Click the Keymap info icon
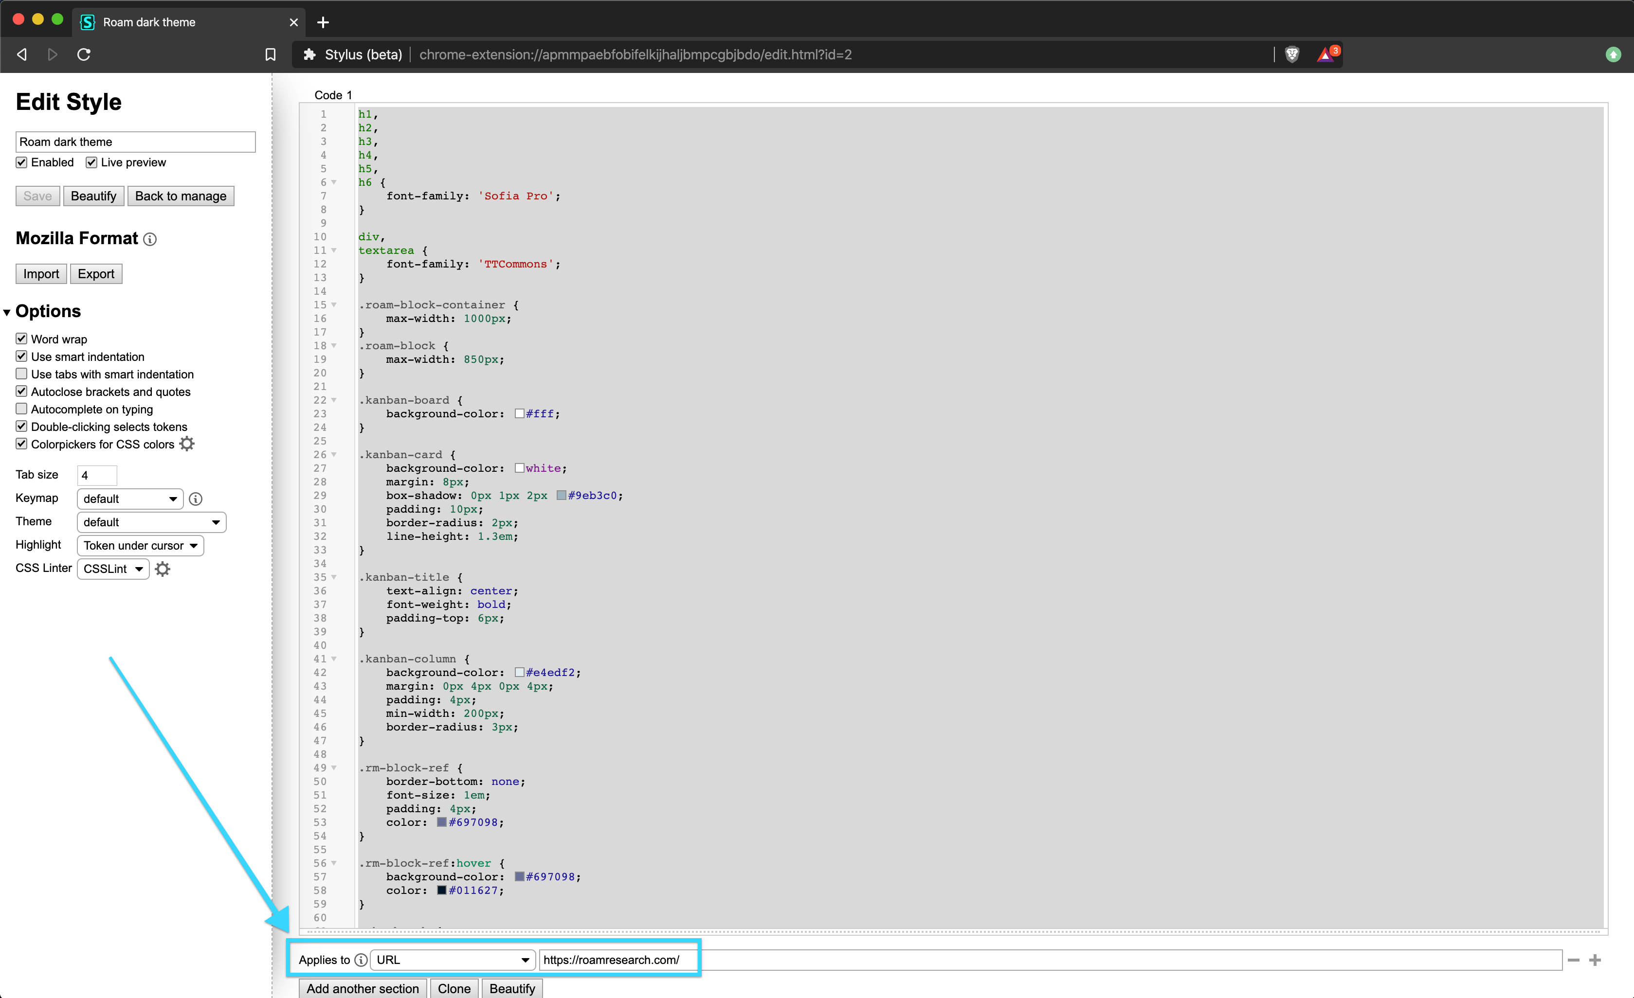1634x998 pixels. [x=196, y=499]
